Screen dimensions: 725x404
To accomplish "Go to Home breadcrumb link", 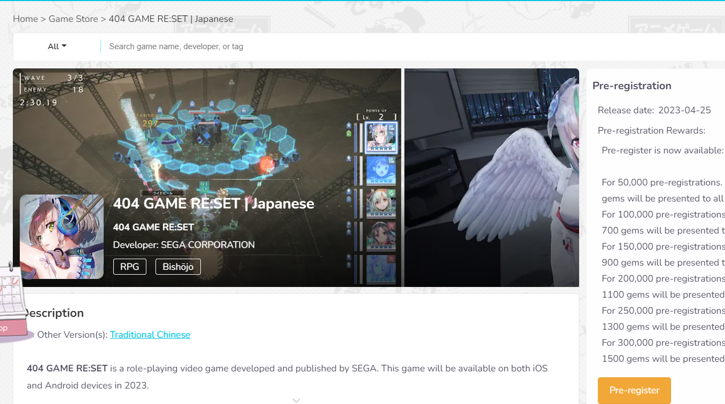I will click(25, 19).
